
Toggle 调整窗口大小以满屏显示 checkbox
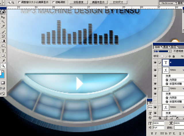point(19,2)
